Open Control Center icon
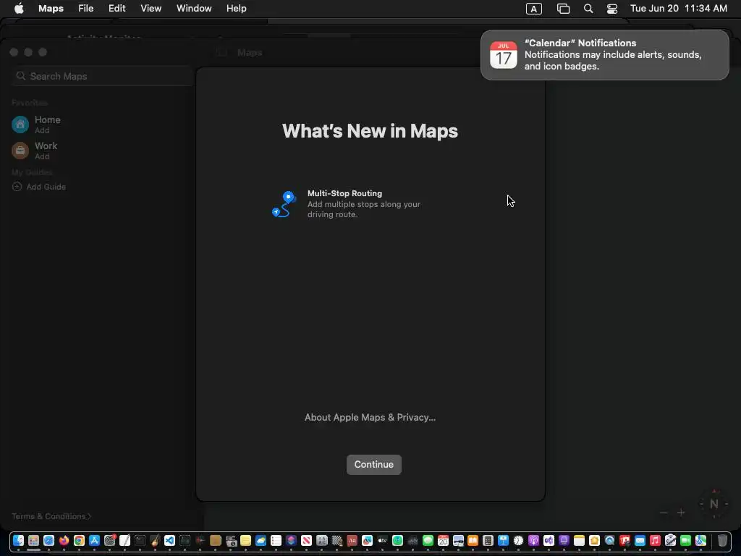This screenshot has height=556, width=741. 612,9
